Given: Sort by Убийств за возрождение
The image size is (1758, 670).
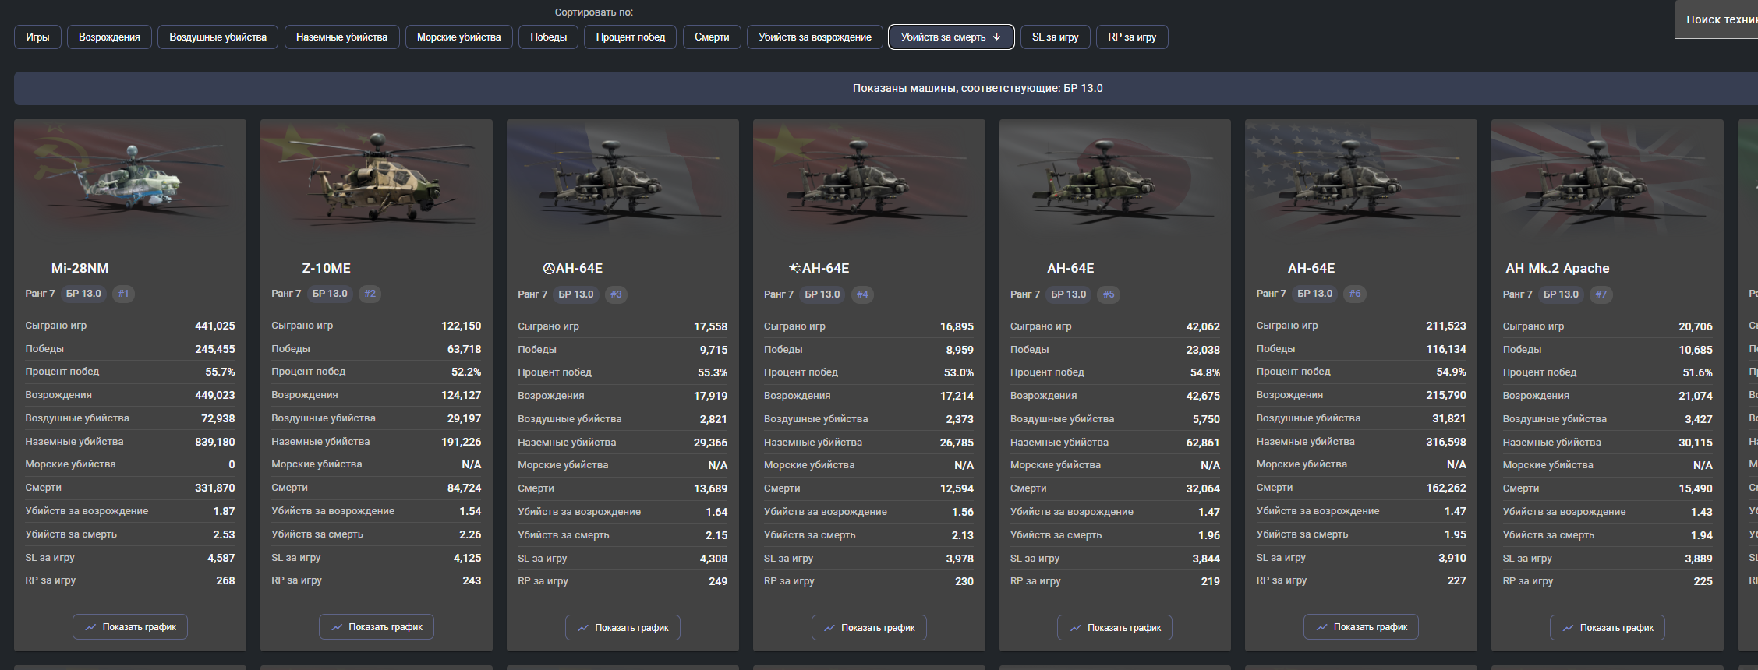Looking at the screenshot, I should [x=815, y=37].
